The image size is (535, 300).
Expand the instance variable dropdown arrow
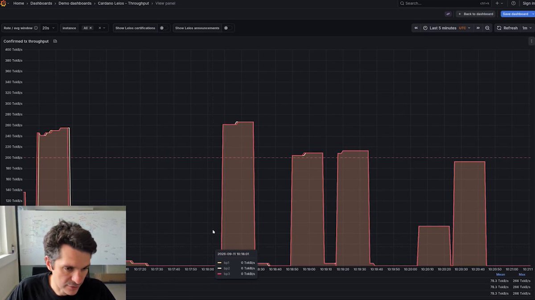click(105, 28)
